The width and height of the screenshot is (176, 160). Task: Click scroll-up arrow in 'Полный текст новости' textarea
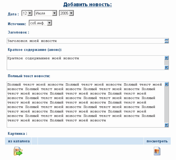point(166,84)
